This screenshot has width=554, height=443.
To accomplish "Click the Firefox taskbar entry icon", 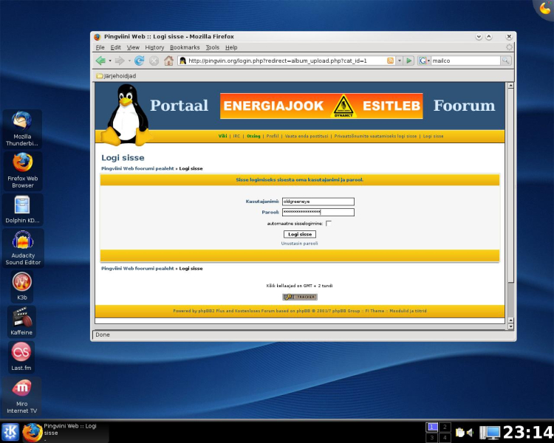I will click(33, 433).
